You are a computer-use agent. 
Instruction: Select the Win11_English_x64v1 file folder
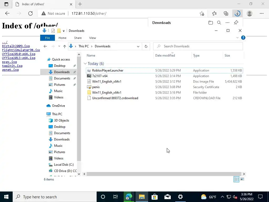pyautogui.click(x=164, y=92)
